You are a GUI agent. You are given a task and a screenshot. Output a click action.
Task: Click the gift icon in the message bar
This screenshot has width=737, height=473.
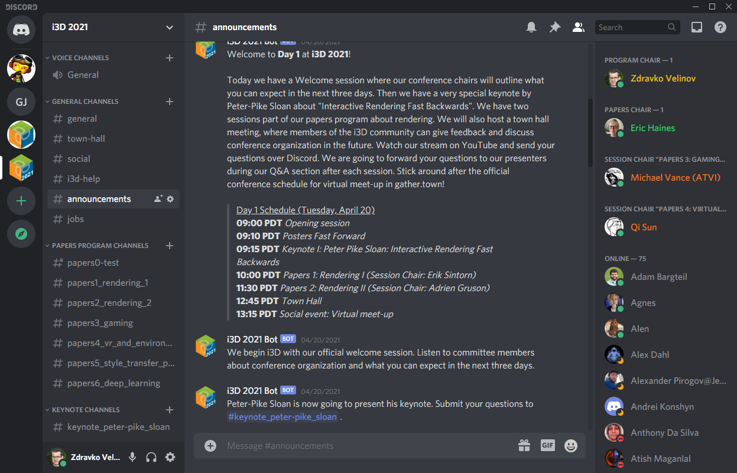[524, 446]
